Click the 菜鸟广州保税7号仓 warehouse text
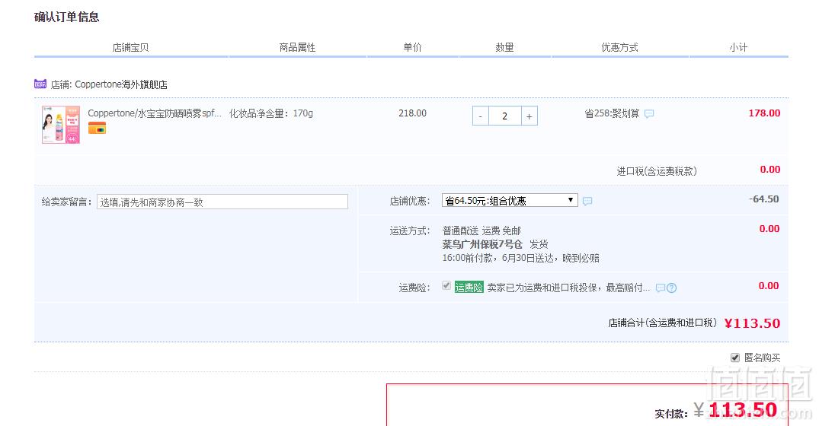The width and height of the screenshot is (819, 426). click(482, 244)
